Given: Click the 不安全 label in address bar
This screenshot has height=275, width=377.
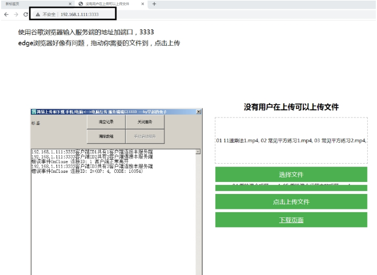Looking at the screenshot, I should tap(49, 14).
